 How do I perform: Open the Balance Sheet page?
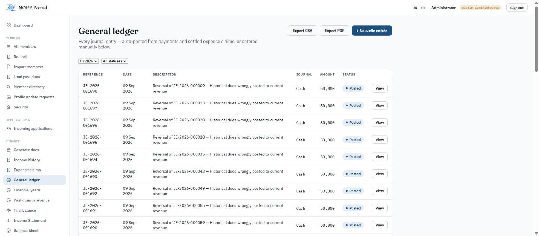pos(26,231)
